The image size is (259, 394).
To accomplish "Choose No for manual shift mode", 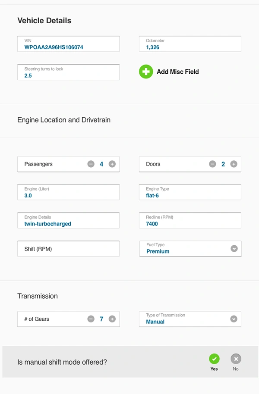I will click(x=236, y=359).
